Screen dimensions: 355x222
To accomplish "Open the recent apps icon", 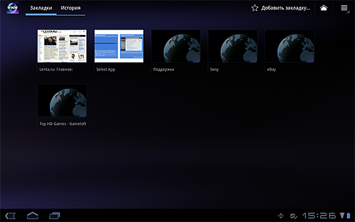I will pos(54,215).
